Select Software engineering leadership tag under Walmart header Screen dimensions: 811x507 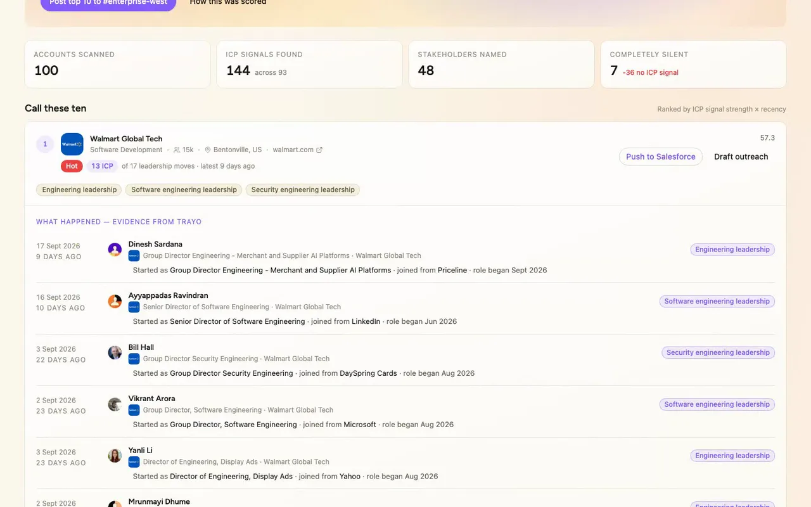click(184, 189)
